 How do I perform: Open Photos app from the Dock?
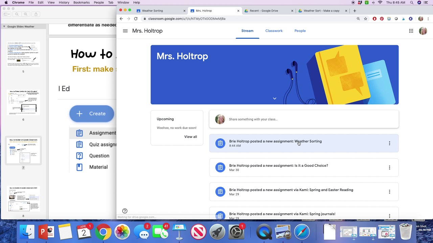122,232
